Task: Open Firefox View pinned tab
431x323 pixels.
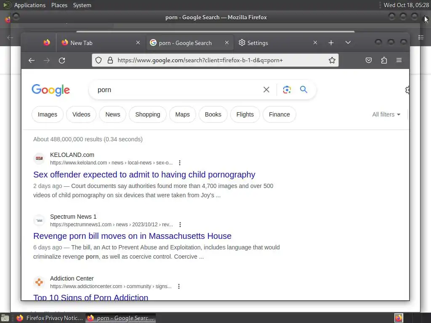Action: (47, 42)
